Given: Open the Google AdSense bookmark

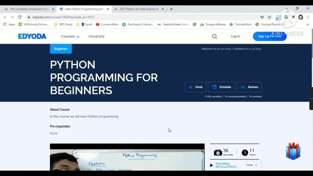Looking at the screenshot, I should tap(213, 24).
